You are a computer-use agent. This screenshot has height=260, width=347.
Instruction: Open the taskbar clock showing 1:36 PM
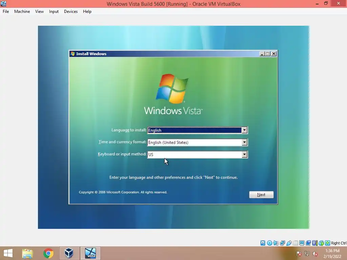coord(332,254)
